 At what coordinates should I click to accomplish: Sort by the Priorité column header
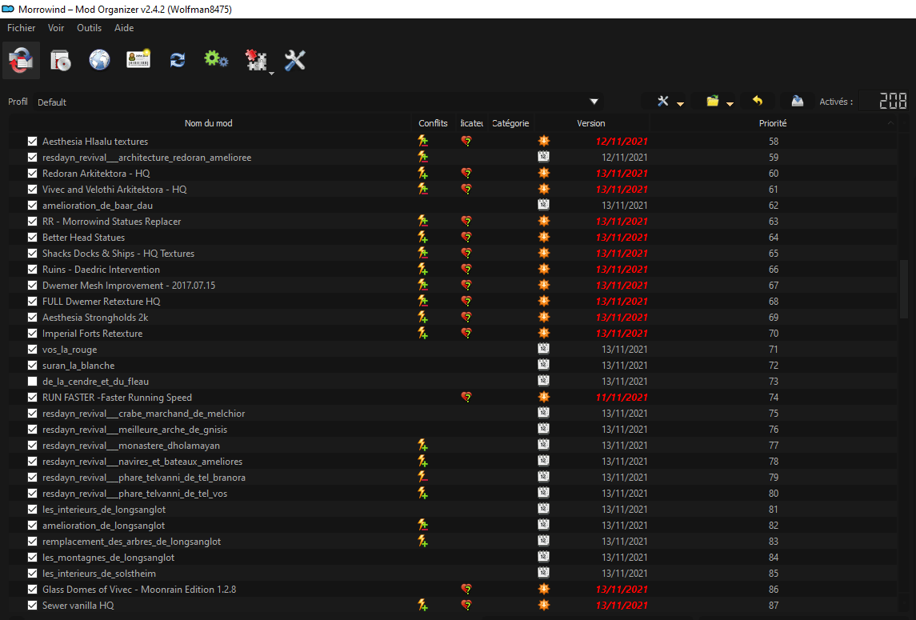772,123
